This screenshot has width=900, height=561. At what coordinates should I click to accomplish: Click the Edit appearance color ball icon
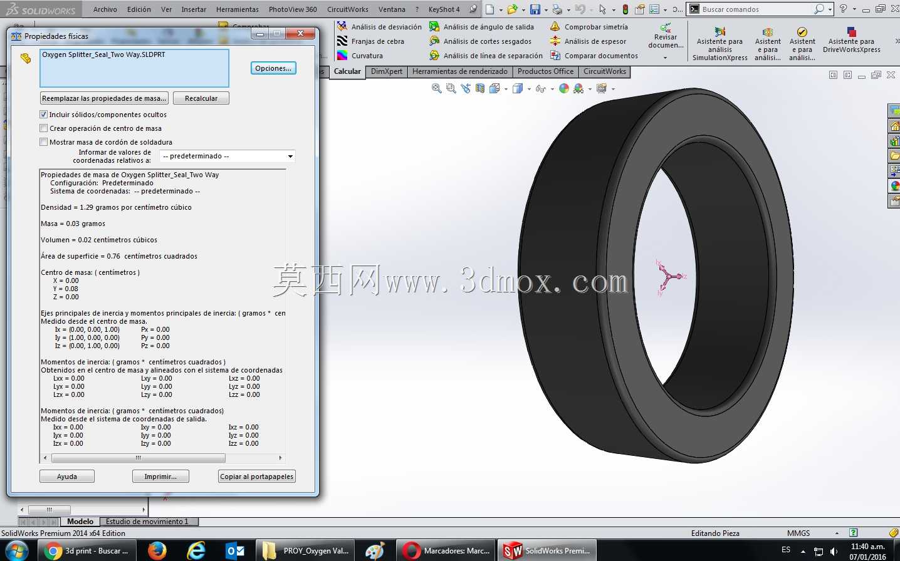[x=564, y=89]
